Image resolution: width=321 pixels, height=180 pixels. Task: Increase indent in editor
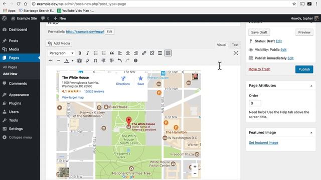point(111,60)
